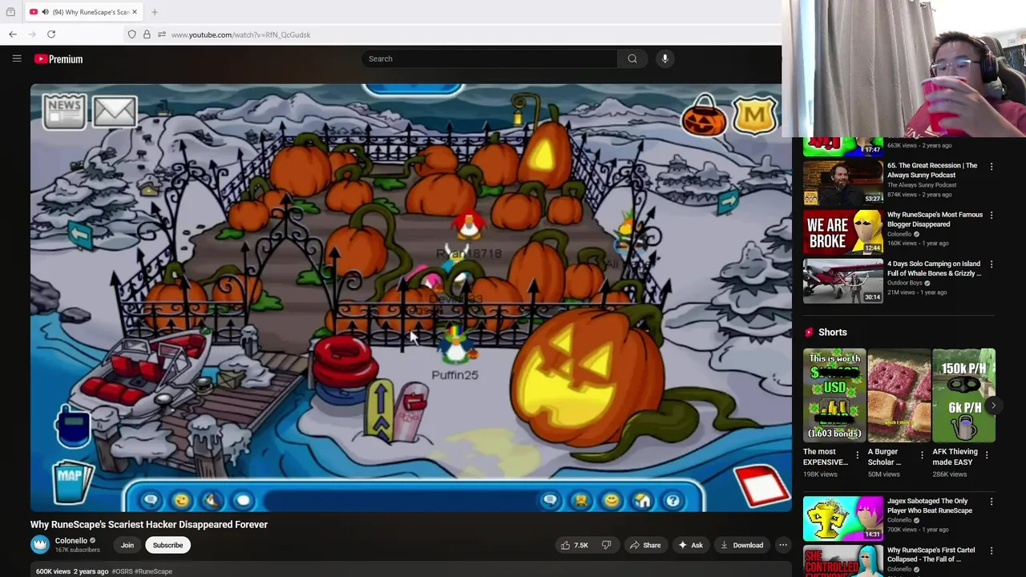This screenshot has height=577, width=1026.
Task: Click the envelope mail icon in video
Action: pos(115,112)
